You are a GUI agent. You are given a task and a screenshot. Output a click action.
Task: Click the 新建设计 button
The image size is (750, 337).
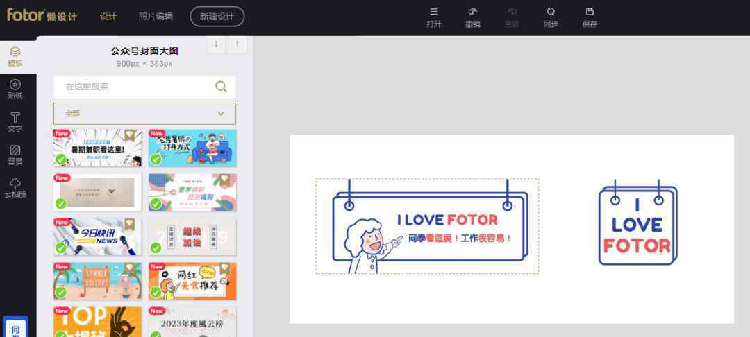(217, 16)
